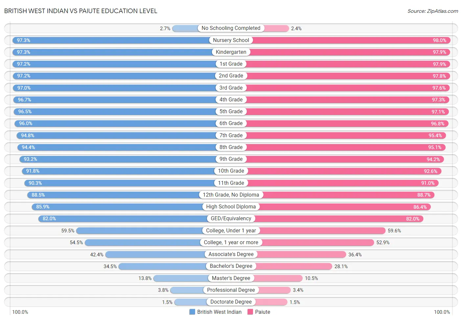The height and width of the screenshot is (320, 462).
Task: Click the chart title British West Indian vs Paiute
Action: point(81,11)
